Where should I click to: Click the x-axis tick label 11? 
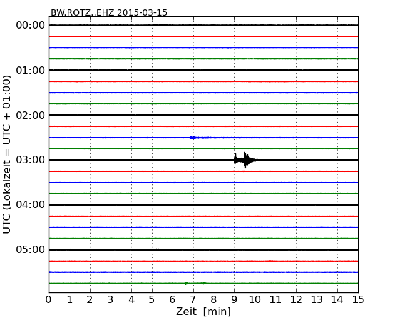pos(276,300)
